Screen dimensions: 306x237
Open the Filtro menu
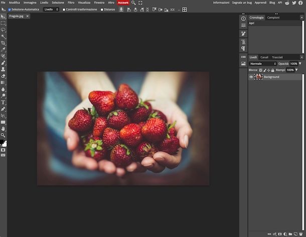click(71, 2)
